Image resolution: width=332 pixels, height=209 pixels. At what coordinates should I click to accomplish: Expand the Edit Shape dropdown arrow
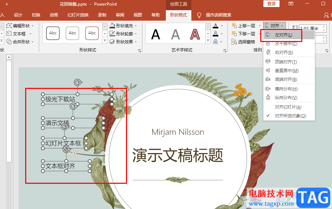33,26
